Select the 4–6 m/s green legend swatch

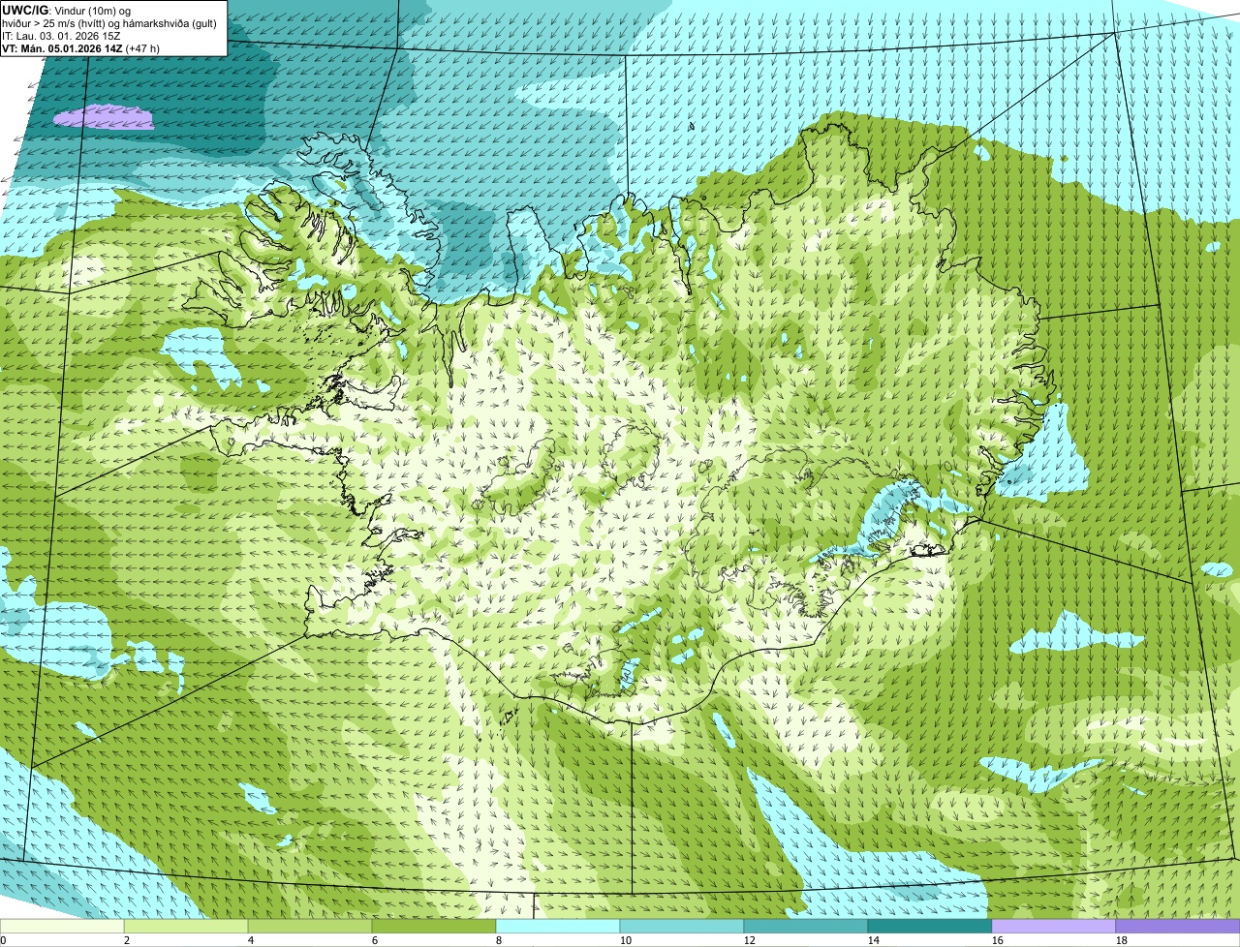tap(310, 927)
